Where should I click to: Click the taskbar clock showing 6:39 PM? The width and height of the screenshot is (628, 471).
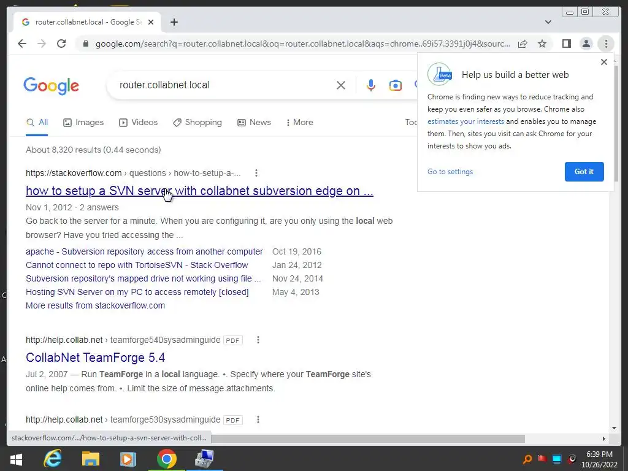tap(599, 454)
